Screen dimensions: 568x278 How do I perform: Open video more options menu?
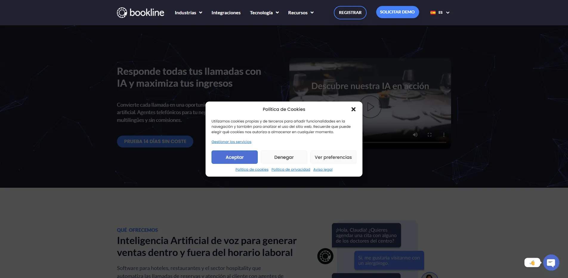coord(444,135)
